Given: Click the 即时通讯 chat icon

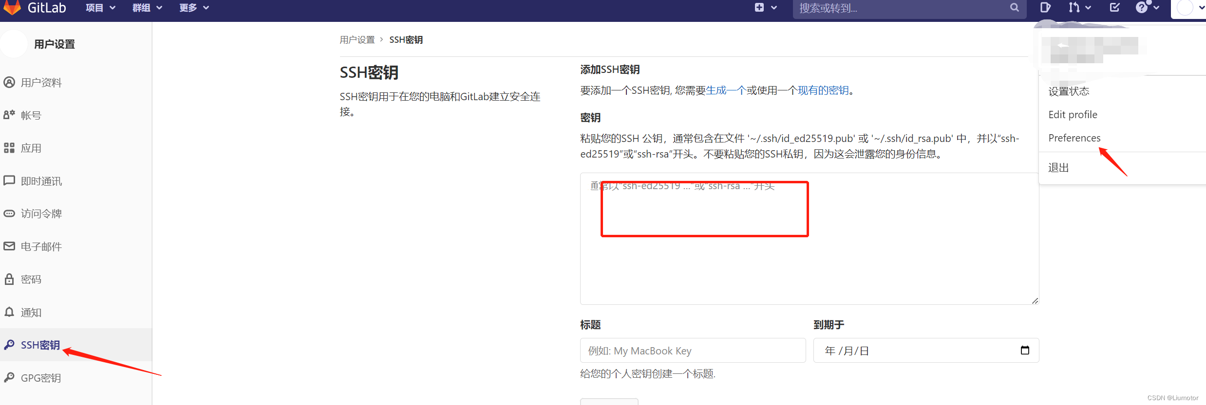Looking at the screenshot, I should [9, 180].
